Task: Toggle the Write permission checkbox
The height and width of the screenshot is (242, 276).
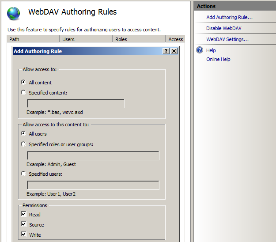Action: [x=23, y=234]
